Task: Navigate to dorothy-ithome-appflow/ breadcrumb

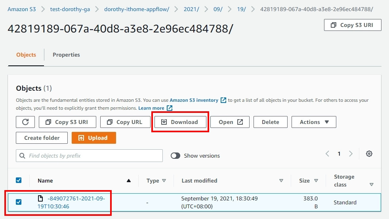Action: click(136, 10)
